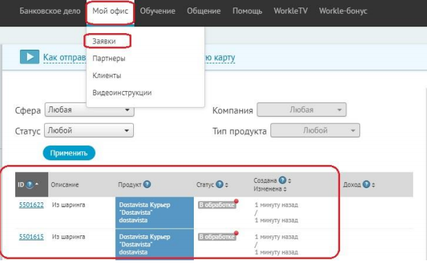Image resolution: width=427 pixels, height=272 pixels.
Task: Open request ID 5501622
Action: pyautogui.click(x=31, y=205)
